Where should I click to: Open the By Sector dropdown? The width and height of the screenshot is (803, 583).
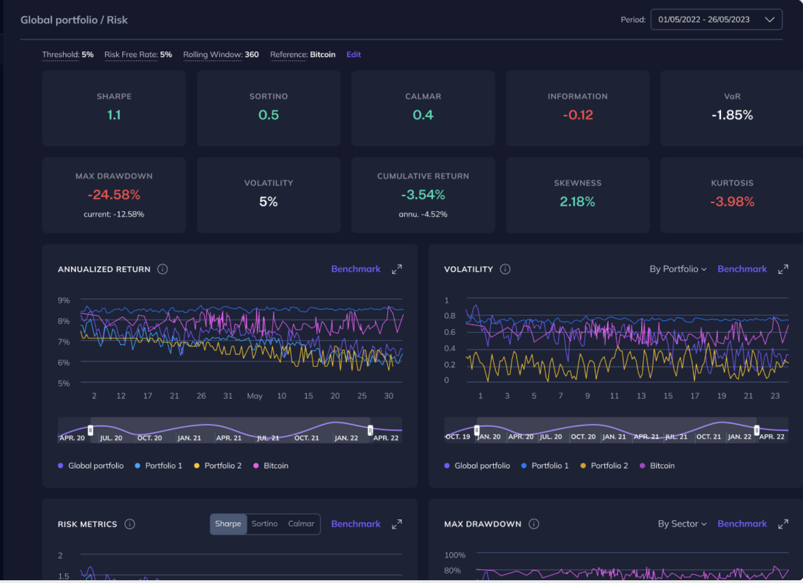coord(682,524)
